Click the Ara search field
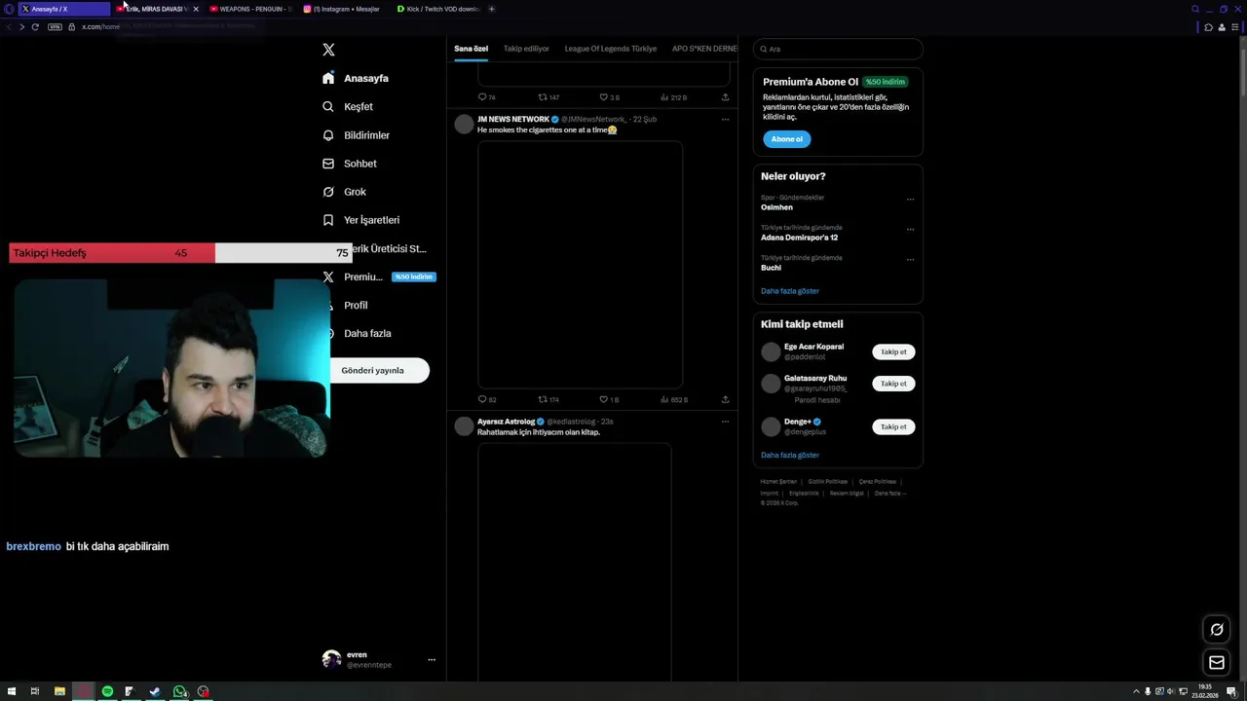Viewport: 1247px width, 701px height. (838, 49)
